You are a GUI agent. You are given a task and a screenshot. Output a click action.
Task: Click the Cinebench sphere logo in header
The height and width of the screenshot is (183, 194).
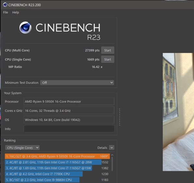[x=25, y=27]
